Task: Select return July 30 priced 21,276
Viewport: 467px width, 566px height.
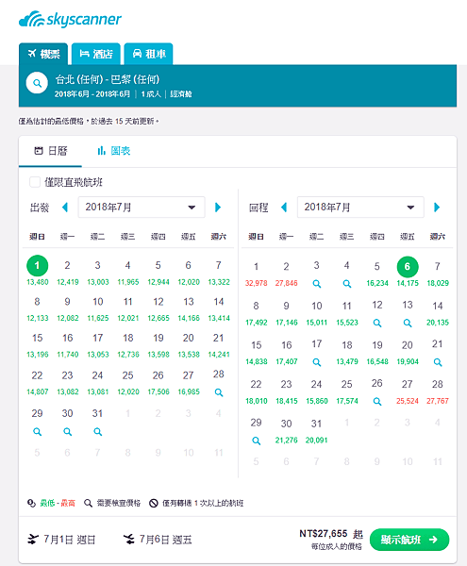Action: (x=286, y=431)
